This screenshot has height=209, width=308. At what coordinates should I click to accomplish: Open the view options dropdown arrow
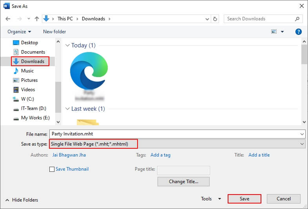pyautogui.click(x=282, y=32)
